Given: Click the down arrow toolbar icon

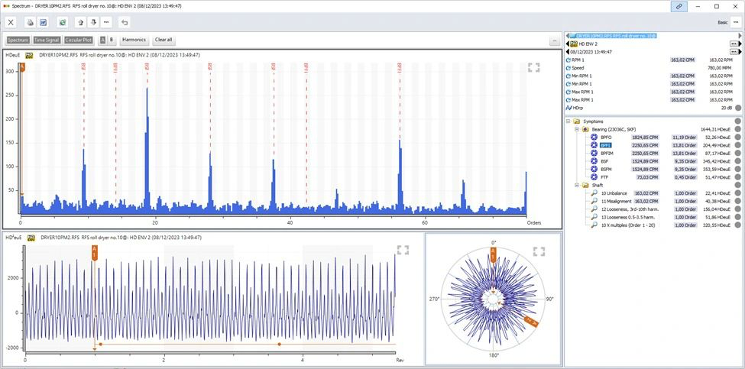Looking at the screenshot, I should [93, 22].
